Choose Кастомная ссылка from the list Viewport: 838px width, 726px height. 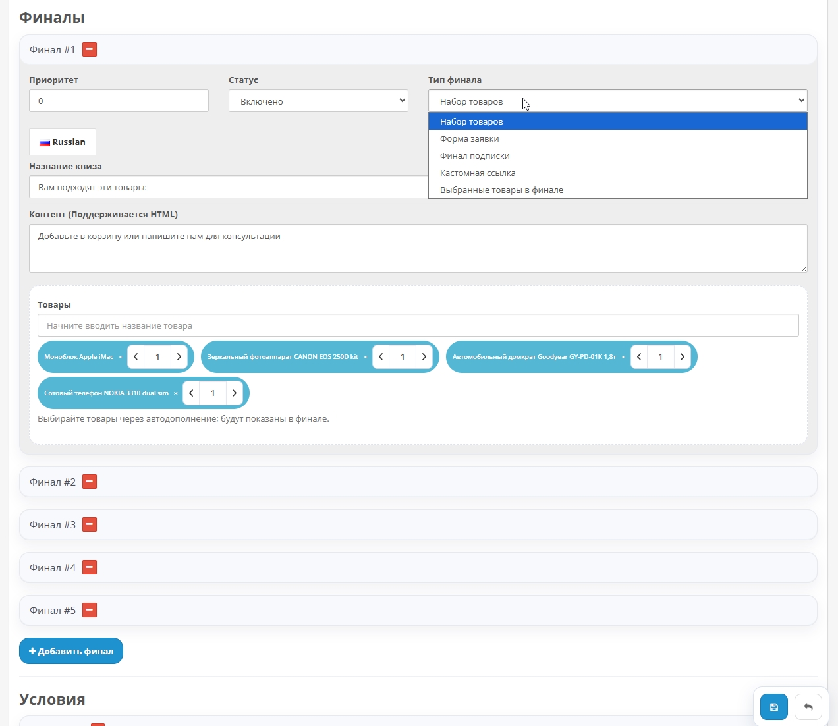pos(478,173)
